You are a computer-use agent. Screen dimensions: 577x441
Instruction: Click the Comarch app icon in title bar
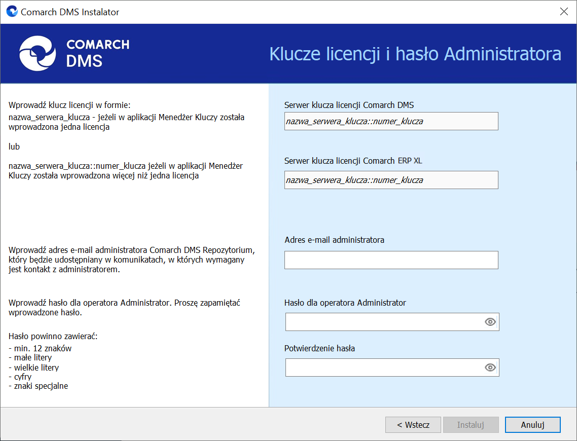(x=12, y=12)
